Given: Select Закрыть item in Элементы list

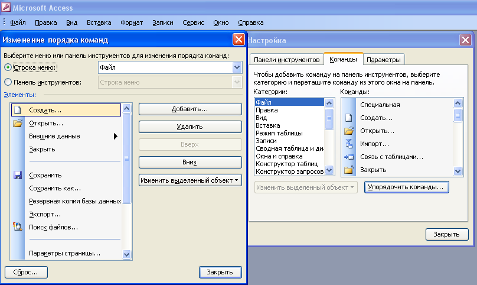Looking at the screenshot, I should (66, 149).
